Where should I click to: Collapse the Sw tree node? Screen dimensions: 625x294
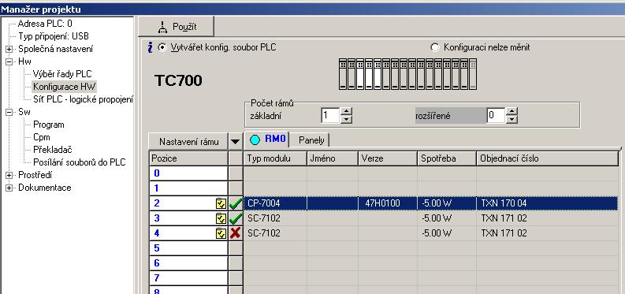pyautogui.click(x=9, y=113)
